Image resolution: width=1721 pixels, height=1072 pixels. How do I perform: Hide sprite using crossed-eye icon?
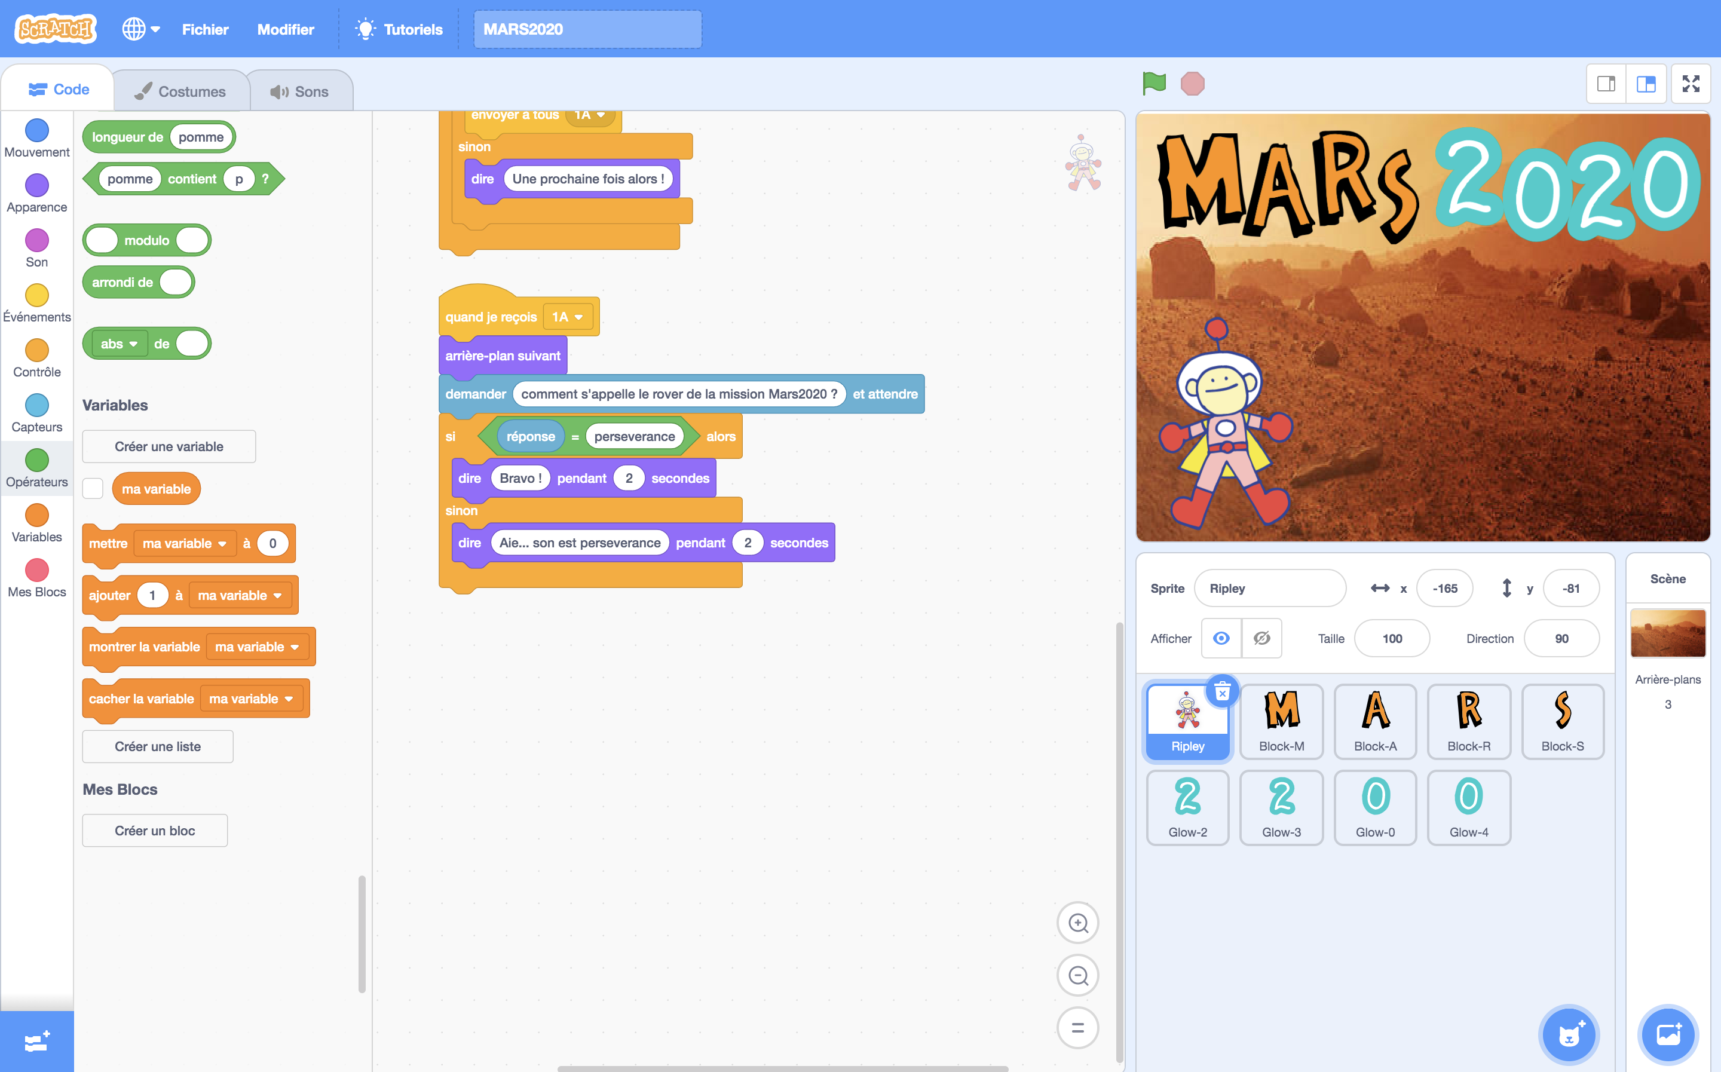[x=1261, y=638]
